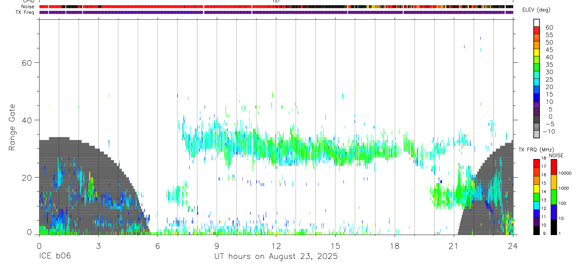The image size is (577, 266).
Task: Click the "11" label on the TX FRQ scale
Action: point(544,217)
